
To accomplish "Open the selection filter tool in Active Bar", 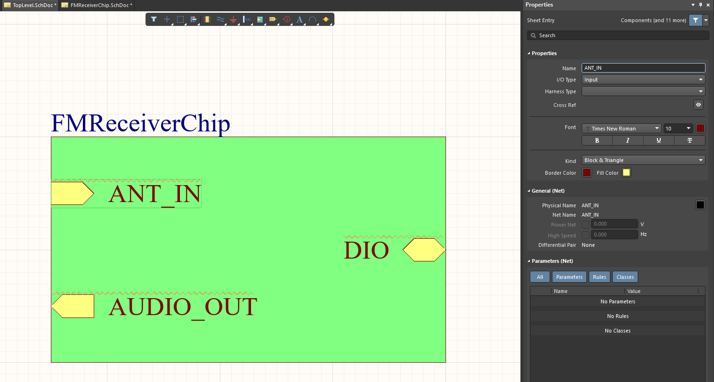I will coord(154,19).
